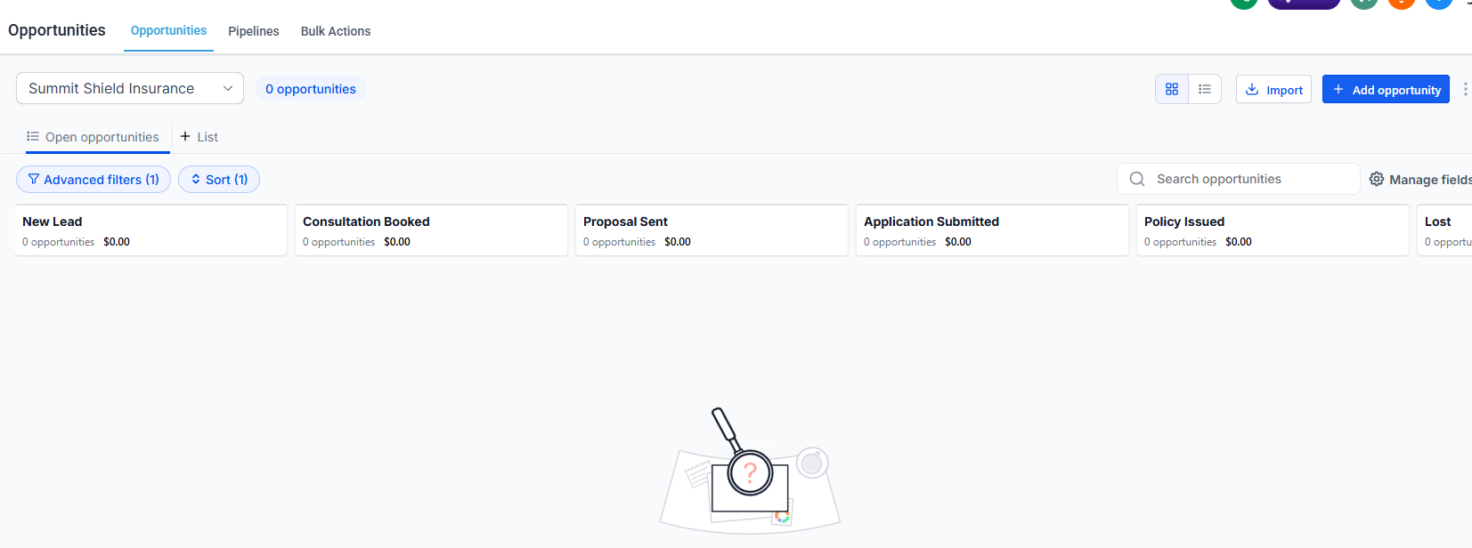Screen dimensions: 1472x548
Task: Click the plus icon next to List
Action: tap(185, 136)
